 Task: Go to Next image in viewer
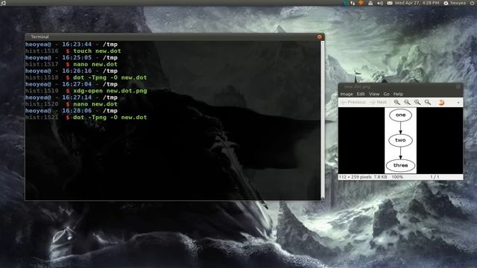tap(378, 103)
